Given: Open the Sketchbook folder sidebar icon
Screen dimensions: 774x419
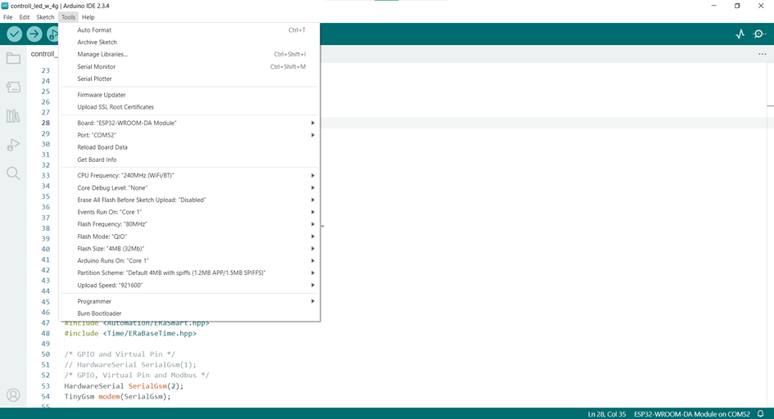Looking at the screenshot, I should coord(13,58).
